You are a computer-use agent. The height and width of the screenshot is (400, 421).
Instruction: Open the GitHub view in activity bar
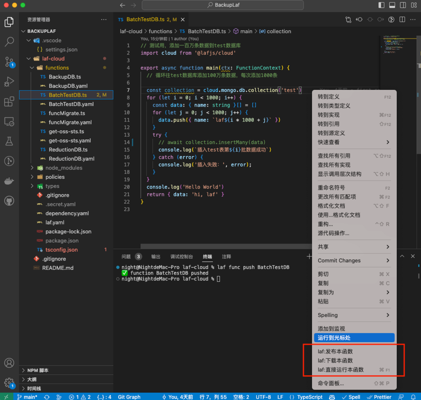pyautogui.click(x=9, y=201)
